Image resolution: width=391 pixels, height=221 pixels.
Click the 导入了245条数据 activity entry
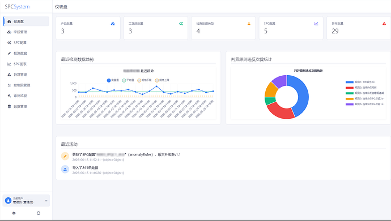click(85, 168)
